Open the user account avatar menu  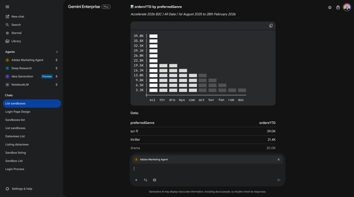pos(347,7)
